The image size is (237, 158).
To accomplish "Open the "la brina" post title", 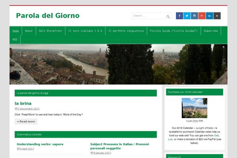I will click(23, 103).
